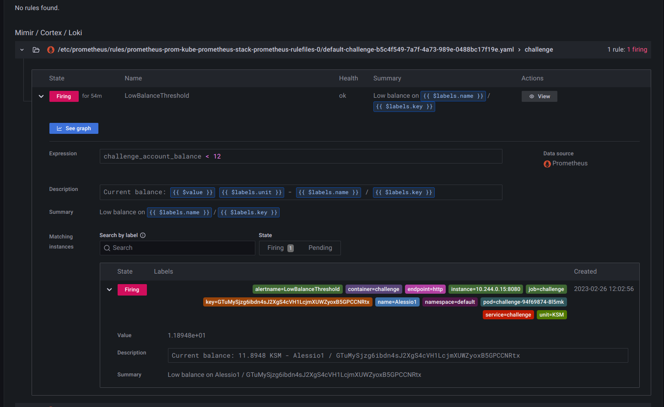Viewport: 664px width, 407px height.
Task: Click the $value token in Description
Action: point(193,192)
